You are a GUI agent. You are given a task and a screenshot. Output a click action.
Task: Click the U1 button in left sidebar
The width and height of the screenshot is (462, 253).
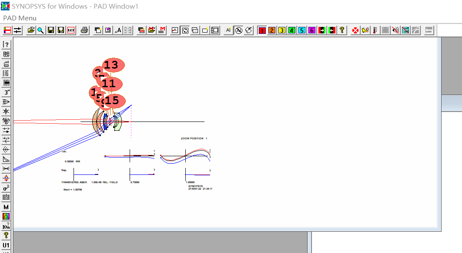coord(7,245)
